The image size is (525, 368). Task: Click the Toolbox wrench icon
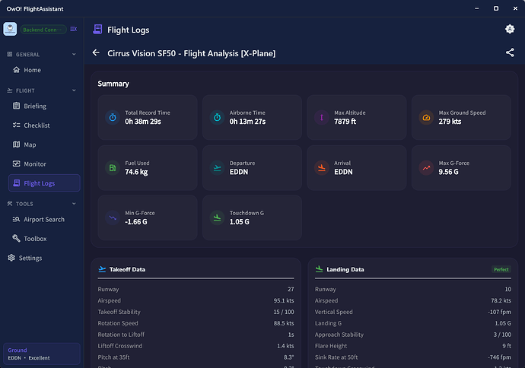[16, 238]
